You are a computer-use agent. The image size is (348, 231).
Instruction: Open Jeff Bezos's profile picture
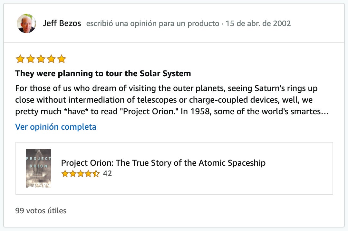coord(26,23)
